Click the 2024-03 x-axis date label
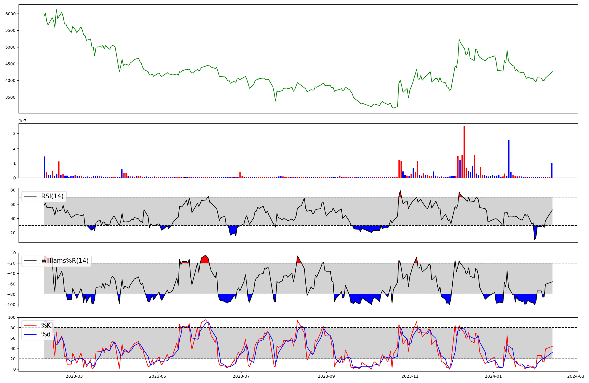The width and height of the screenshot is (589, 383). point(576,376)
